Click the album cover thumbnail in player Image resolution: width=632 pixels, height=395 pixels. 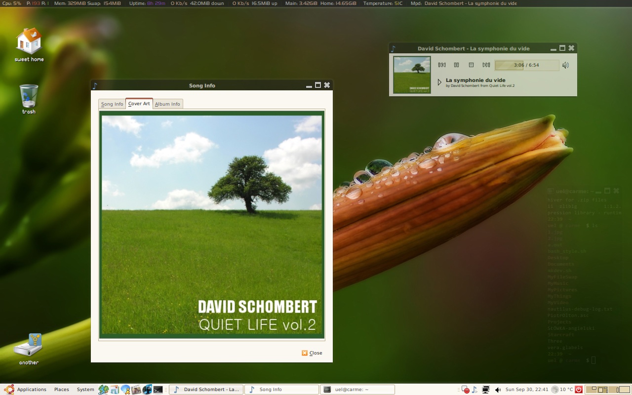[x=412, y=75]
